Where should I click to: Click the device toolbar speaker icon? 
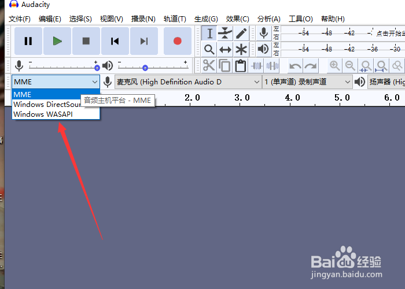pyautogui.click(x=359, y=82)
